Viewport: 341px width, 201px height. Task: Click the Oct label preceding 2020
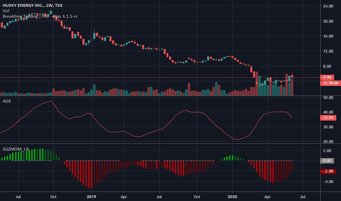point(197,197)
